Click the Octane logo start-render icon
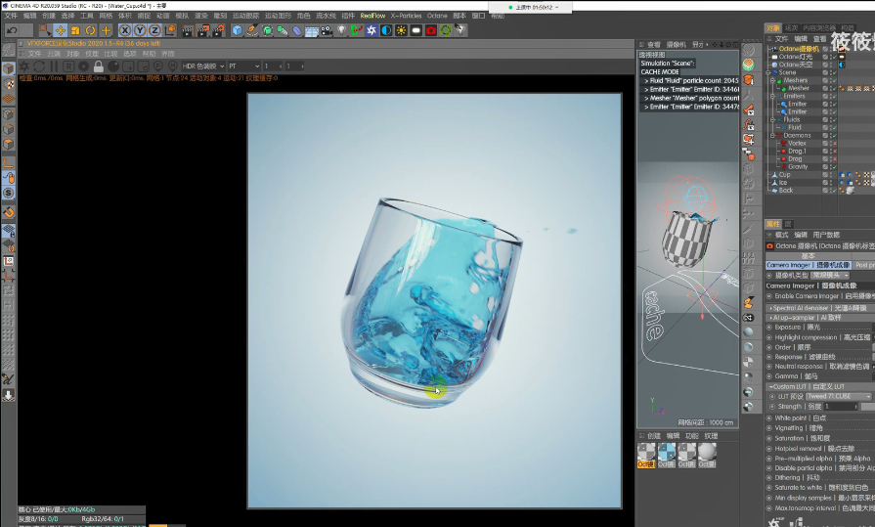875x527 pixels. (24, 66)
